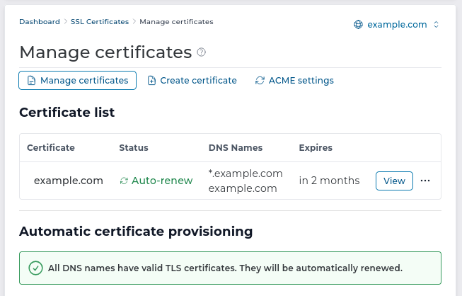
Task: Click the document-plus icon for Create certificate
Action: click(151, 81)
